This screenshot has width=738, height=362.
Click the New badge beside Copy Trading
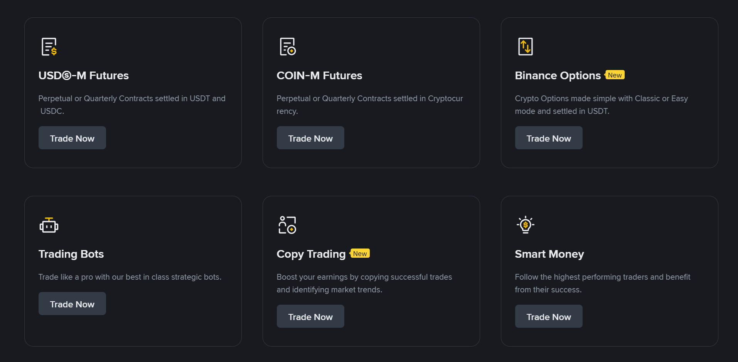click(360, 253)
